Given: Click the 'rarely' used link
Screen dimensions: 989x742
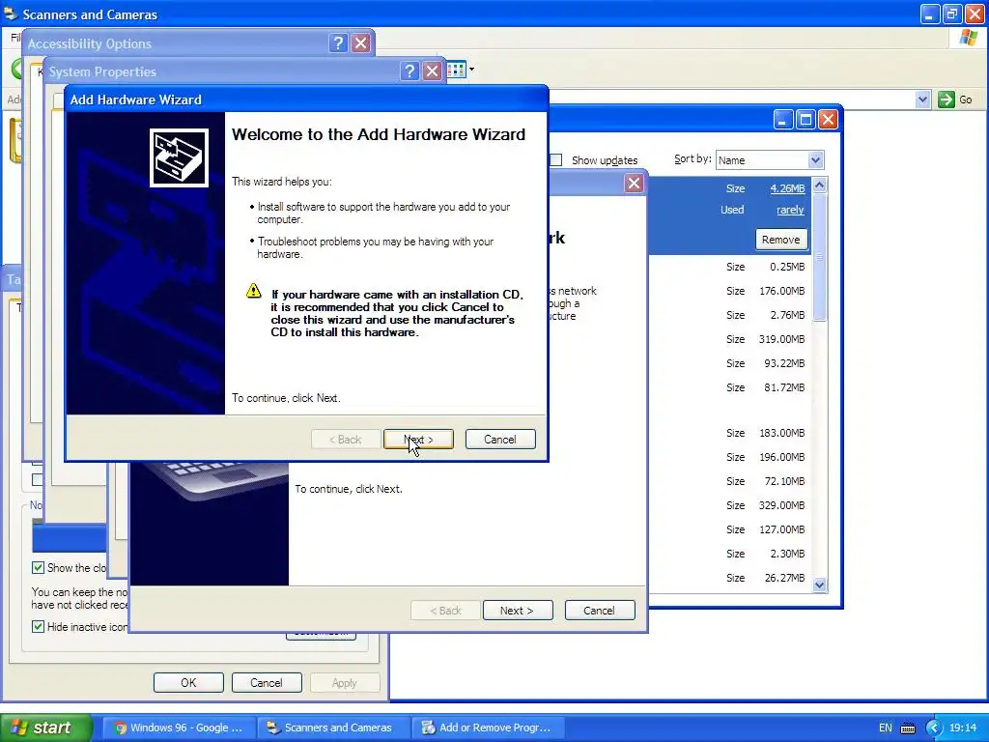Looking at the screenshot, I should [790, 210].
